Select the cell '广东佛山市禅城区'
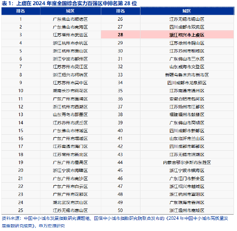Image resolution: width=237 pixels, height=231 pixels. click(x=70, y=131)
